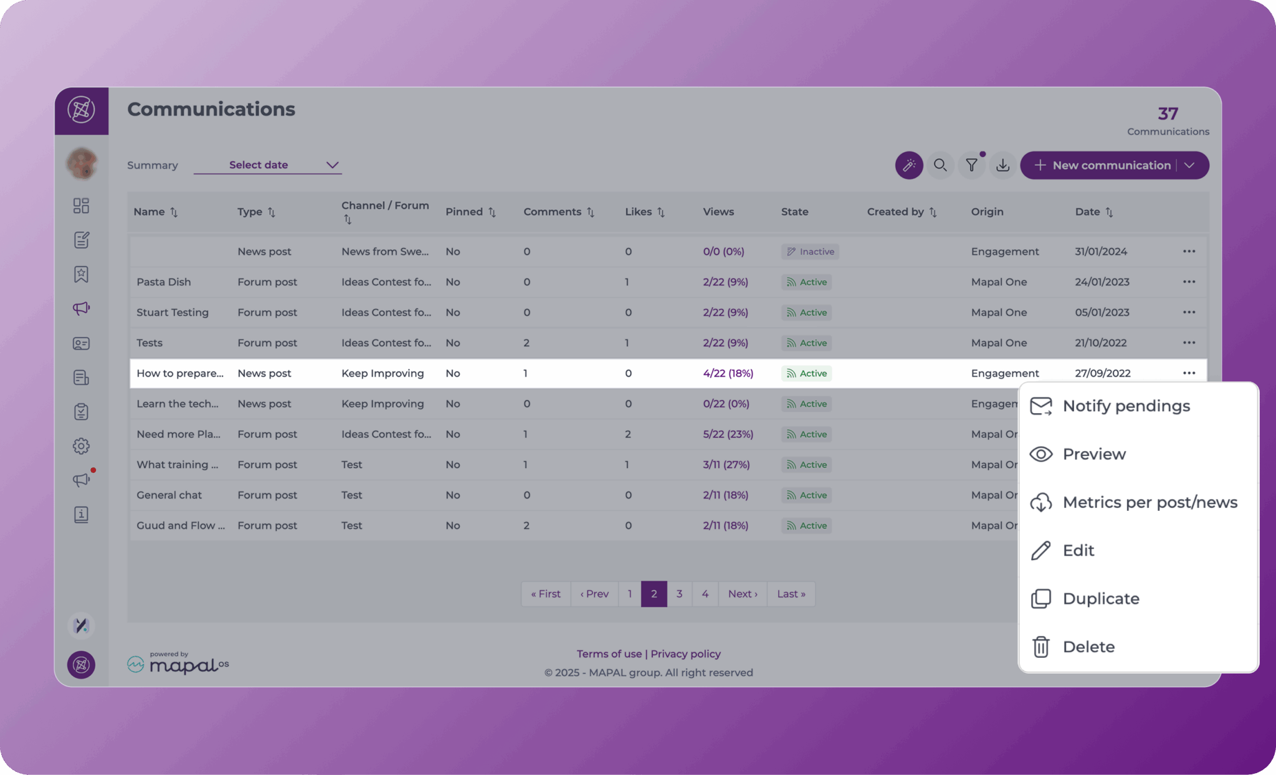This screenshot has width=1276, height=775.
Task: Open the info icon in sidebar
Action: click(x=81, y=515)
